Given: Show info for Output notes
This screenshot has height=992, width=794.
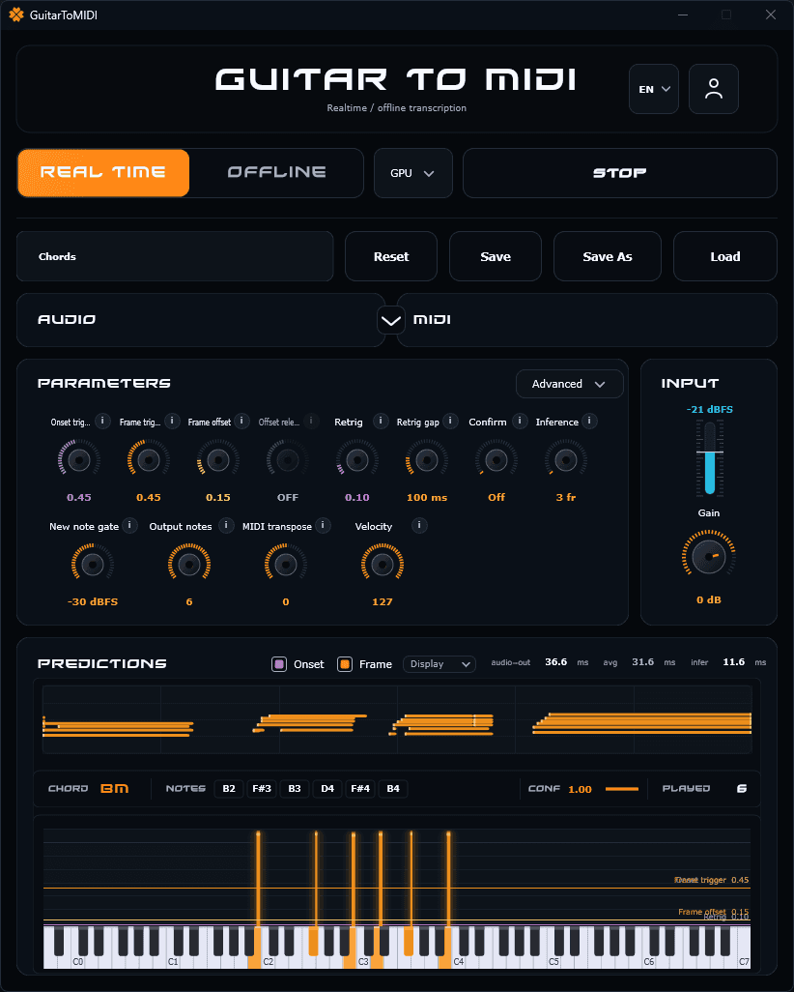Looking at the screenshot, I should 226,525.
